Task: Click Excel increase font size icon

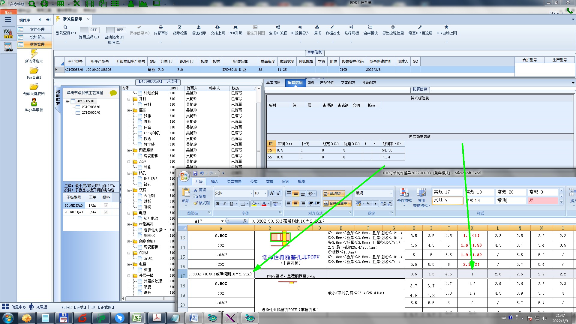Action: (x=272, y=193)
